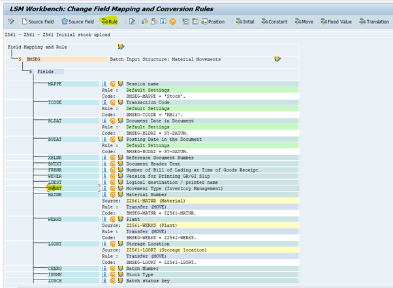Screen dimensions: 393x288
Task: Click the lock icon in toolbar
Action: click(145, 22)
